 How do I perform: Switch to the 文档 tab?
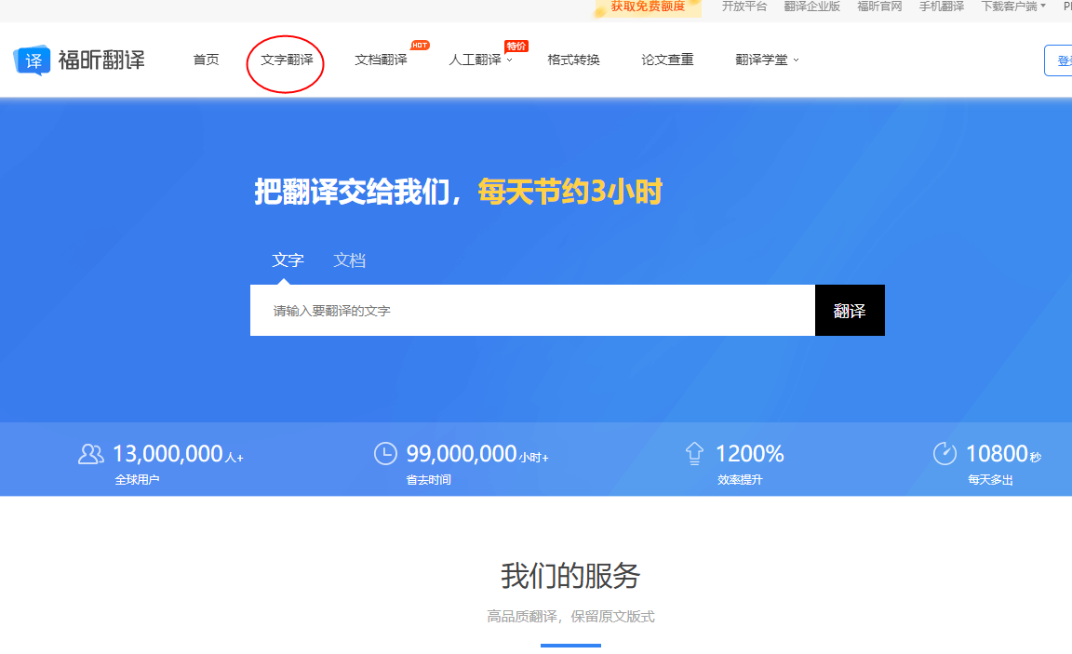point(349,260)
